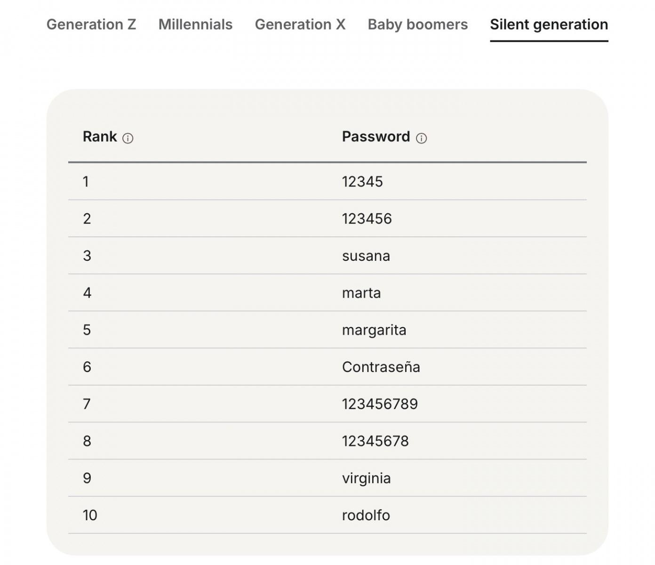Screen dimensions: 655x565
Task: Click the 123456789 password cell
Action: [380, 404]
